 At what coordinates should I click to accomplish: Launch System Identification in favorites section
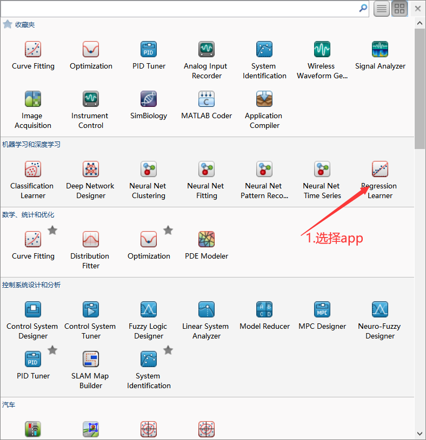[x=264, y=60]
